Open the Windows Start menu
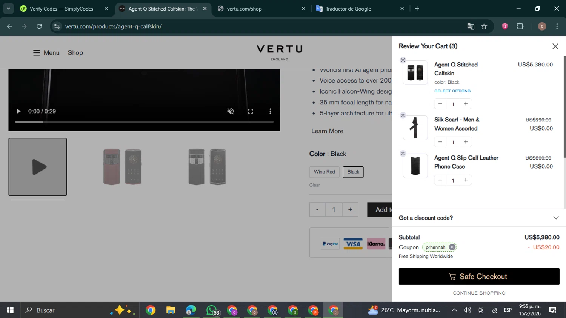566x318 pixels. [x=10, y=310]
